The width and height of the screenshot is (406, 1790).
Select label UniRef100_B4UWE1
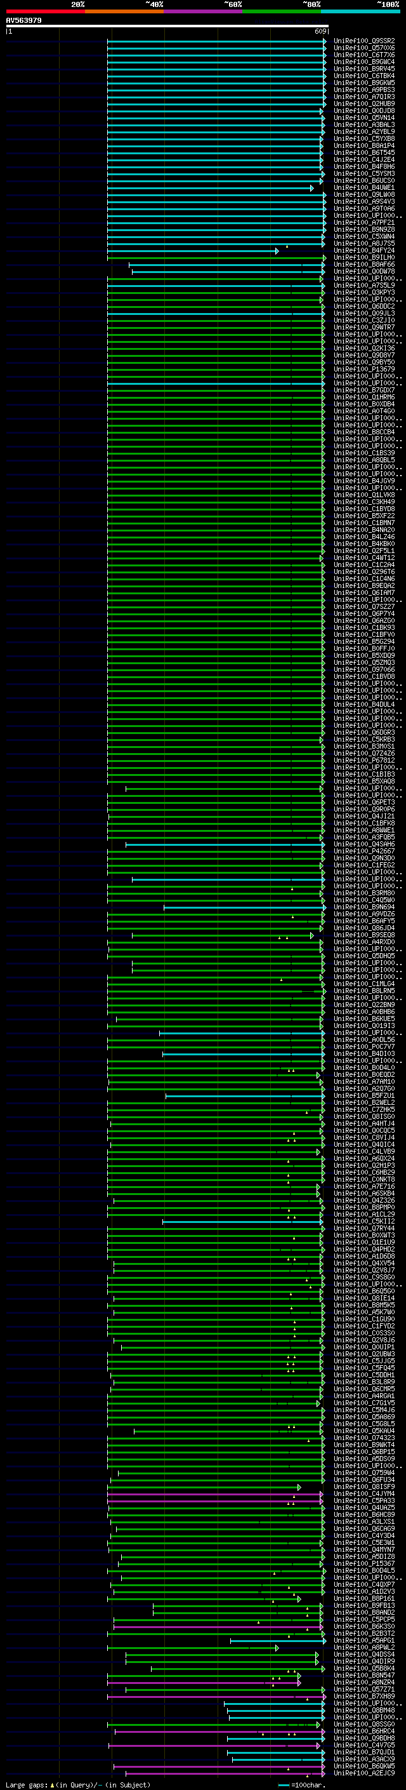pyautogui.click(x=364, y=187)
